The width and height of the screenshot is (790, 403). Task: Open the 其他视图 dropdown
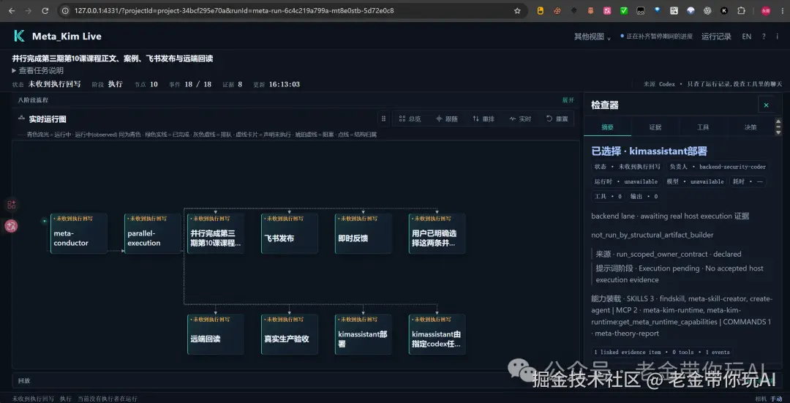(x=592, y=37)
